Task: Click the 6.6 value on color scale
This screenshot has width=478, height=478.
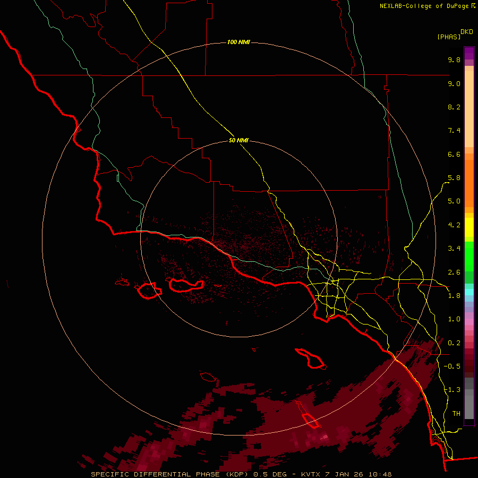Action: pos(454,154)
